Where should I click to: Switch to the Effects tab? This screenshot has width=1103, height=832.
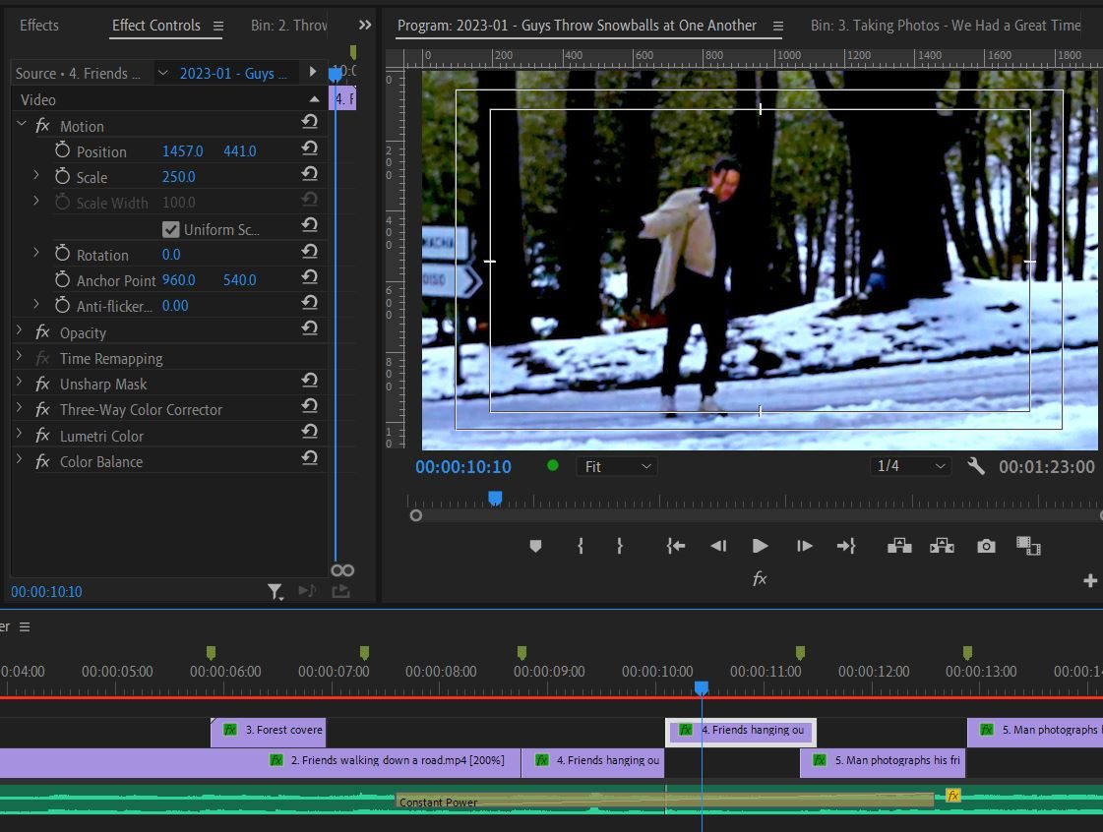coord(39,26)
